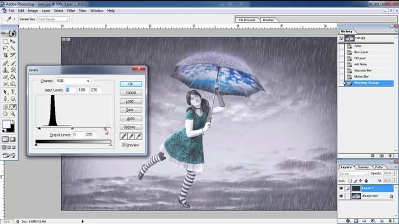The width and height of the screenshot is (399, 224).
Task: Open the Channel RGB dropdown
Action: pyautogui.click(x=73, y=81)
